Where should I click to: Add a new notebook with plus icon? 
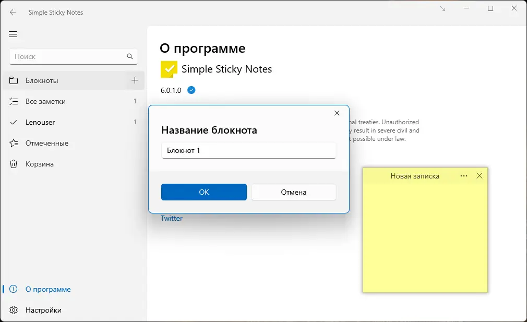(x=135, y=80)
